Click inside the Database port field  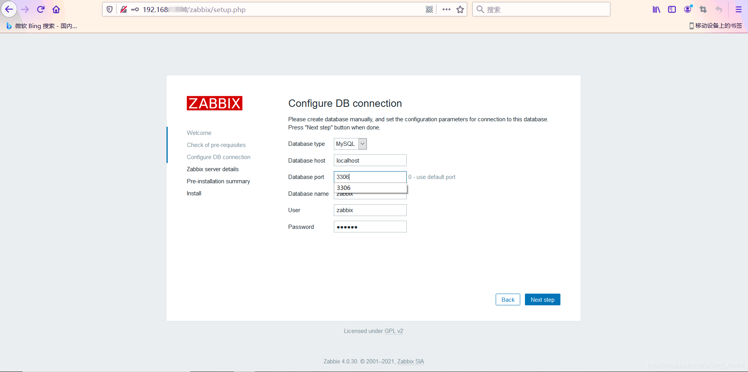pos(370,177)
